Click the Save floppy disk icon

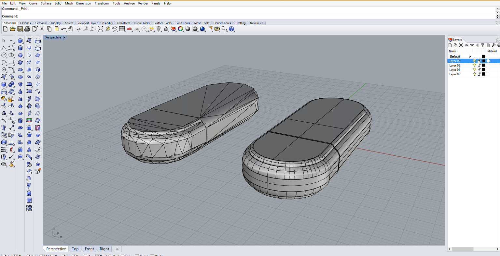(x=20, y=29)
